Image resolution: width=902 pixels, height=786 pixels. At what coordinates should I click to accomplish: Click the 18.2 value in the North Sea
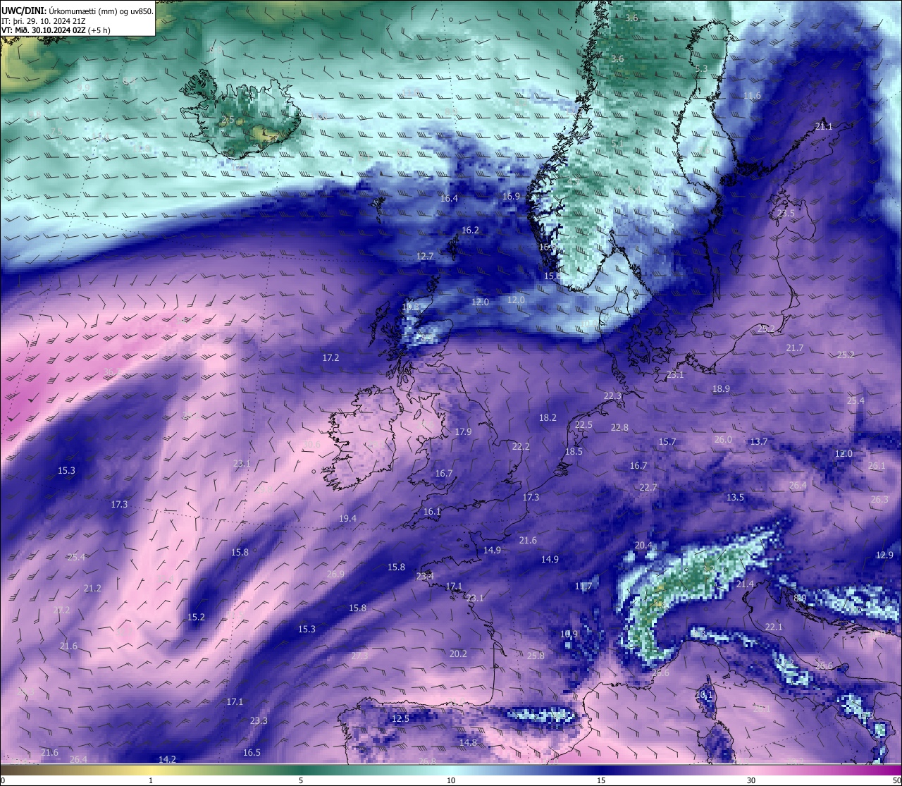pos(548,417)
